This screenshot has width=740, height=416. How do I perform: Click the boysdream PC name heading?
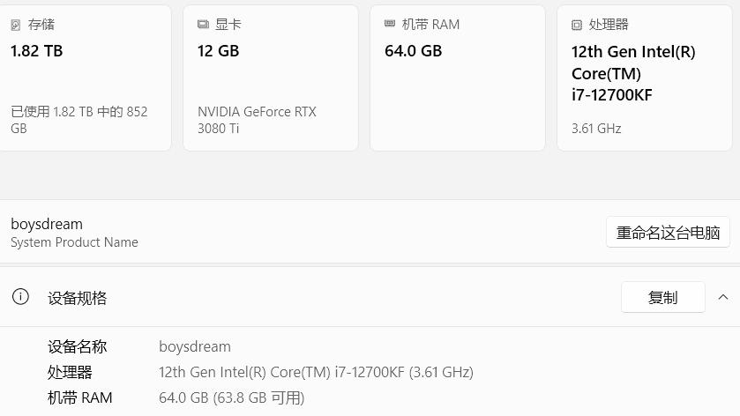[47, 224]
